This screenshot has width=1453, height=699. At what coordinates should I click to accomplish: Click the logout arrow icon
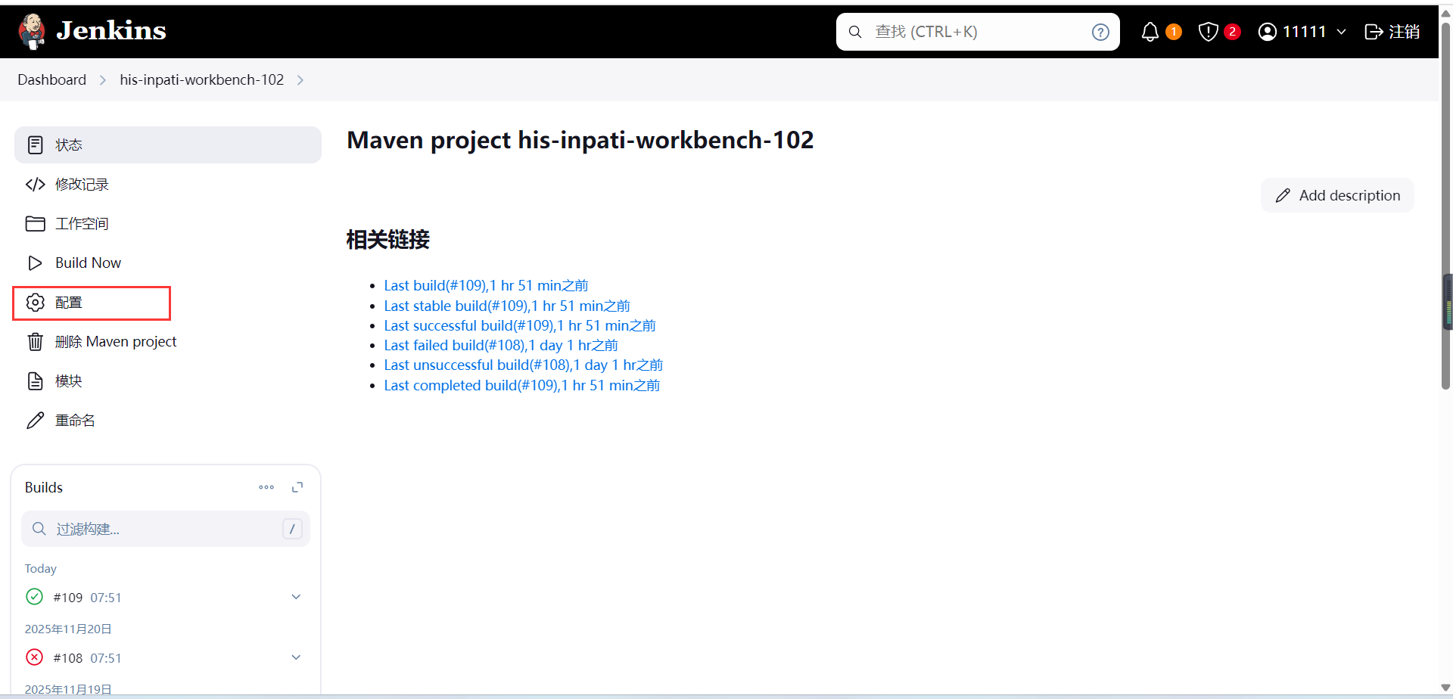pos(1374,32)
